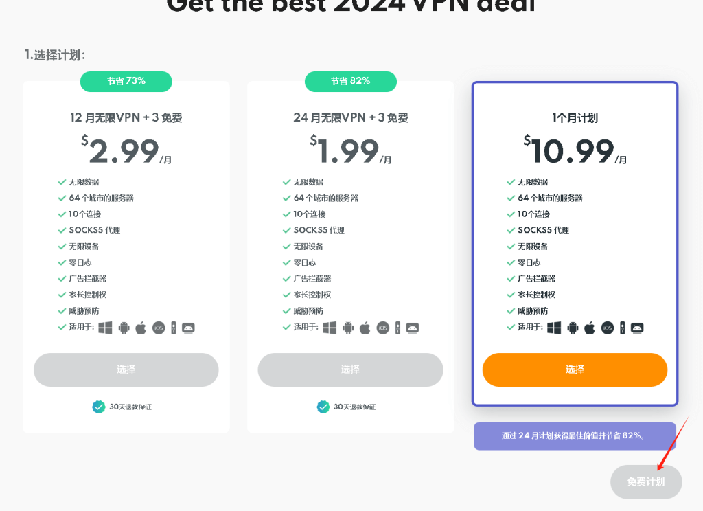This screenshot has width=703, height=511.
Task: Click the $10.99 monthly price
Action: [x=575, y=150]
